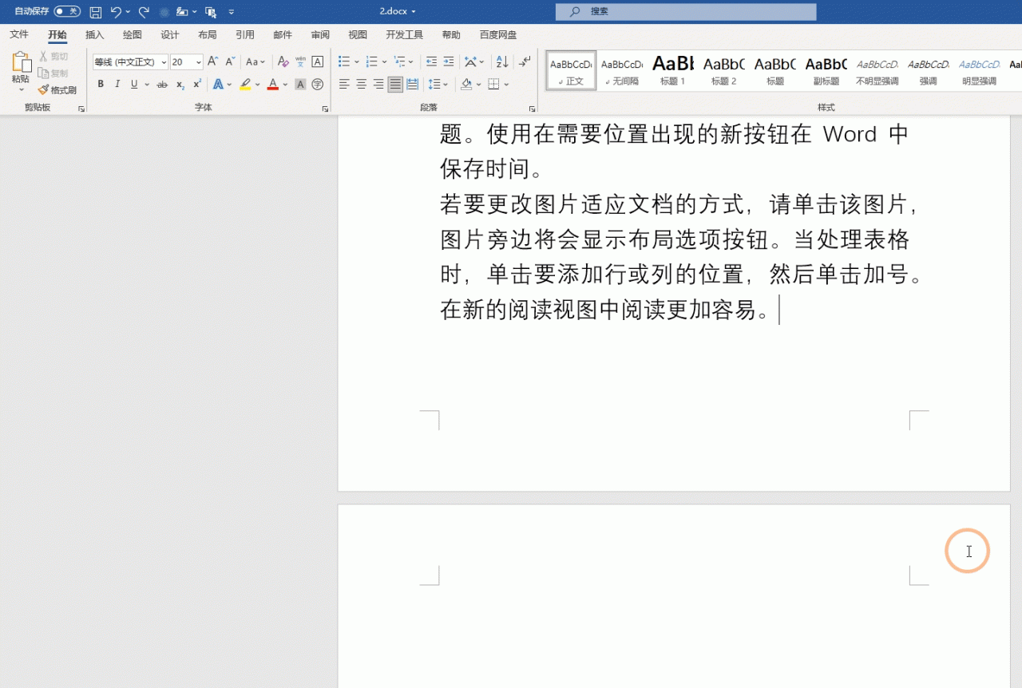This screenshot has width=1022, height=688.
Task: Apply bold formatting with the B icon
Action: coord(101,84)
